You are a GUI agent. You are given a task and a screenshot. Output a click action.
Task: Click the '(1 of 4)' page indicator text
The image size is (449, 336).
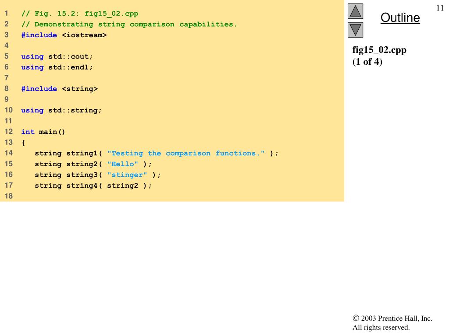tap(367, 61)
